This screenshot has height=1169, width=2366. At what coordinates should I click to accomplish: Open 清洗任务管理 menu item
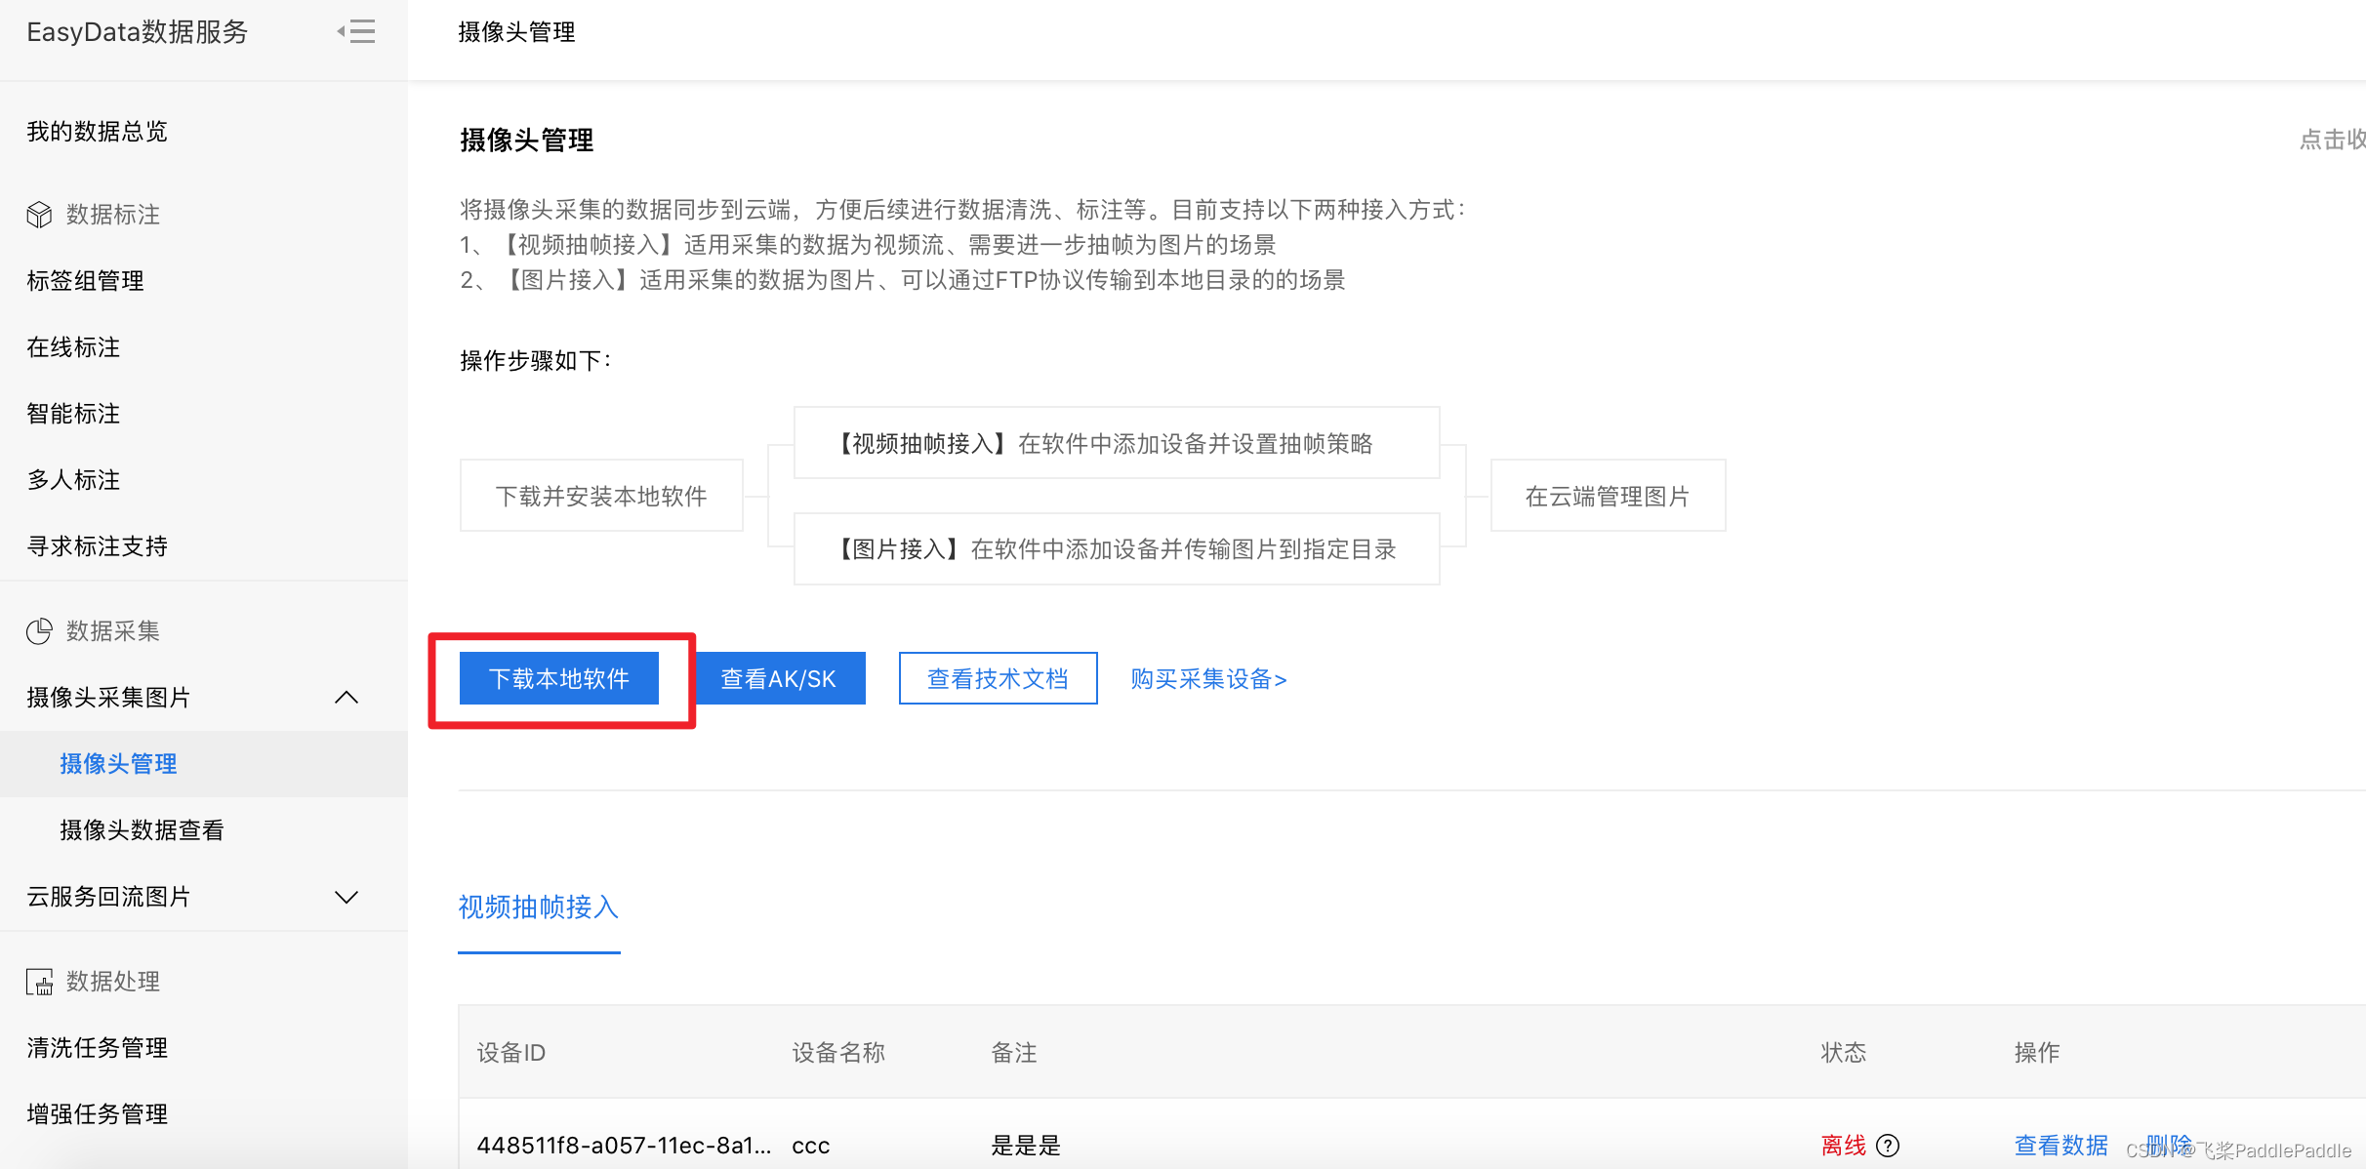point(98,1048)
